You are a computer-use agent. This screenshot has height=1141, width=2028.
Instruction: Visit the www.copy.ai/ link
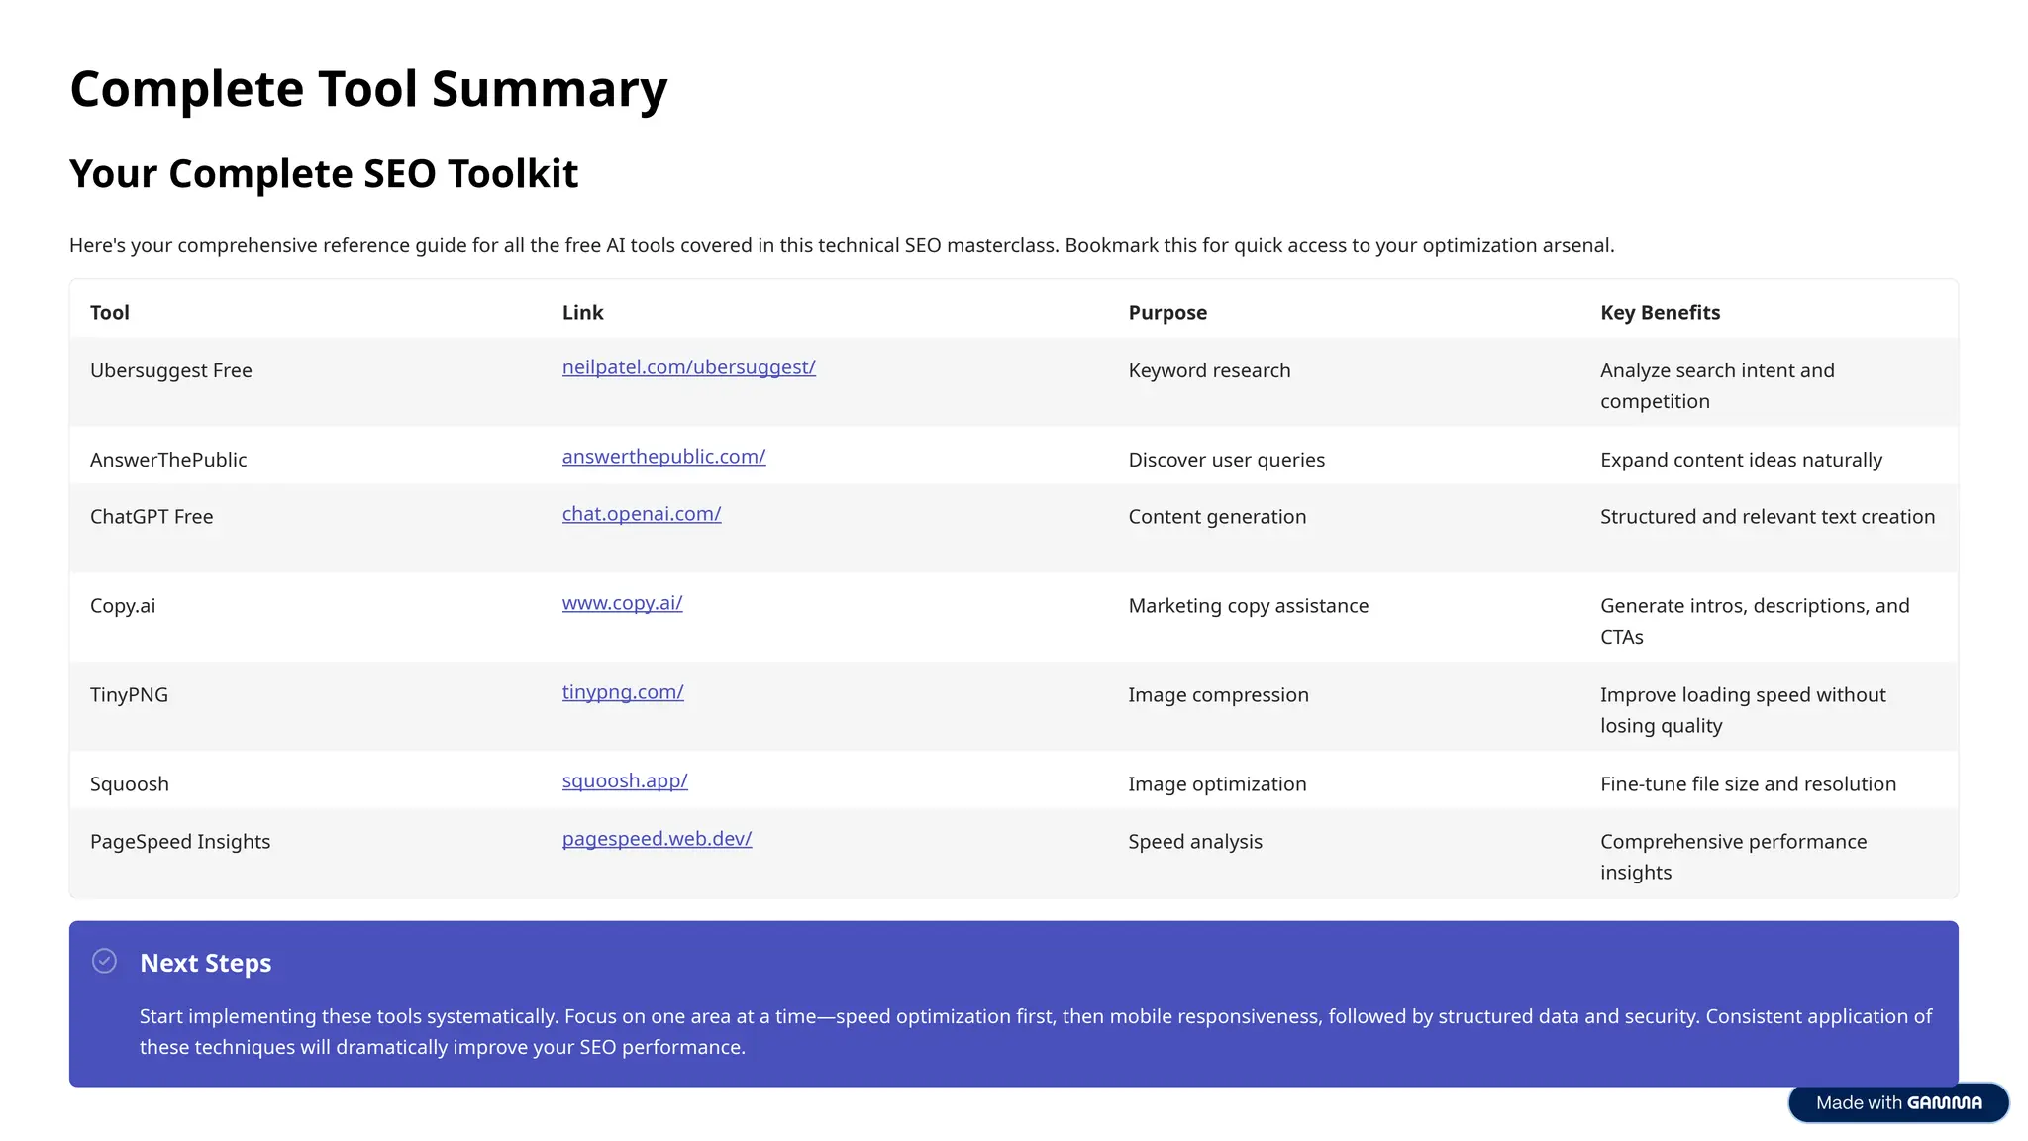[x=622, y=603]
